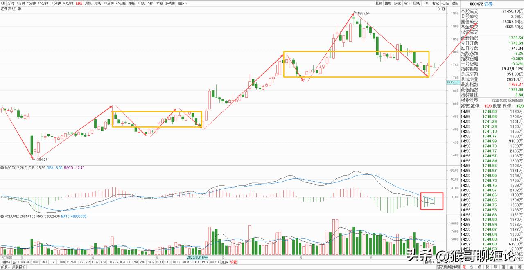Select the CR indicator tab
The height and width of the screenshot is (270, 524).
81,262
